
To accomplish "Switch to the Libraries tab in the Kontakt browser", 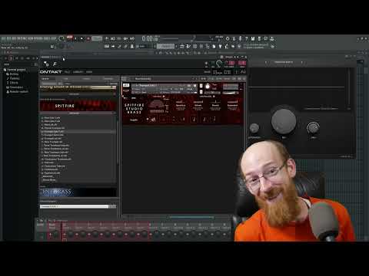I will click(45, 78).
